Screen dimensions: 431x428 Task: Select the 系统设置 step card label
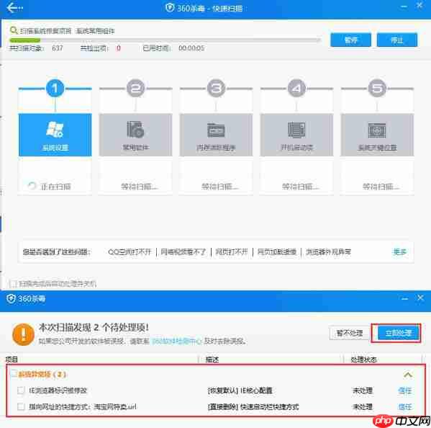click(x=55, y=148)
